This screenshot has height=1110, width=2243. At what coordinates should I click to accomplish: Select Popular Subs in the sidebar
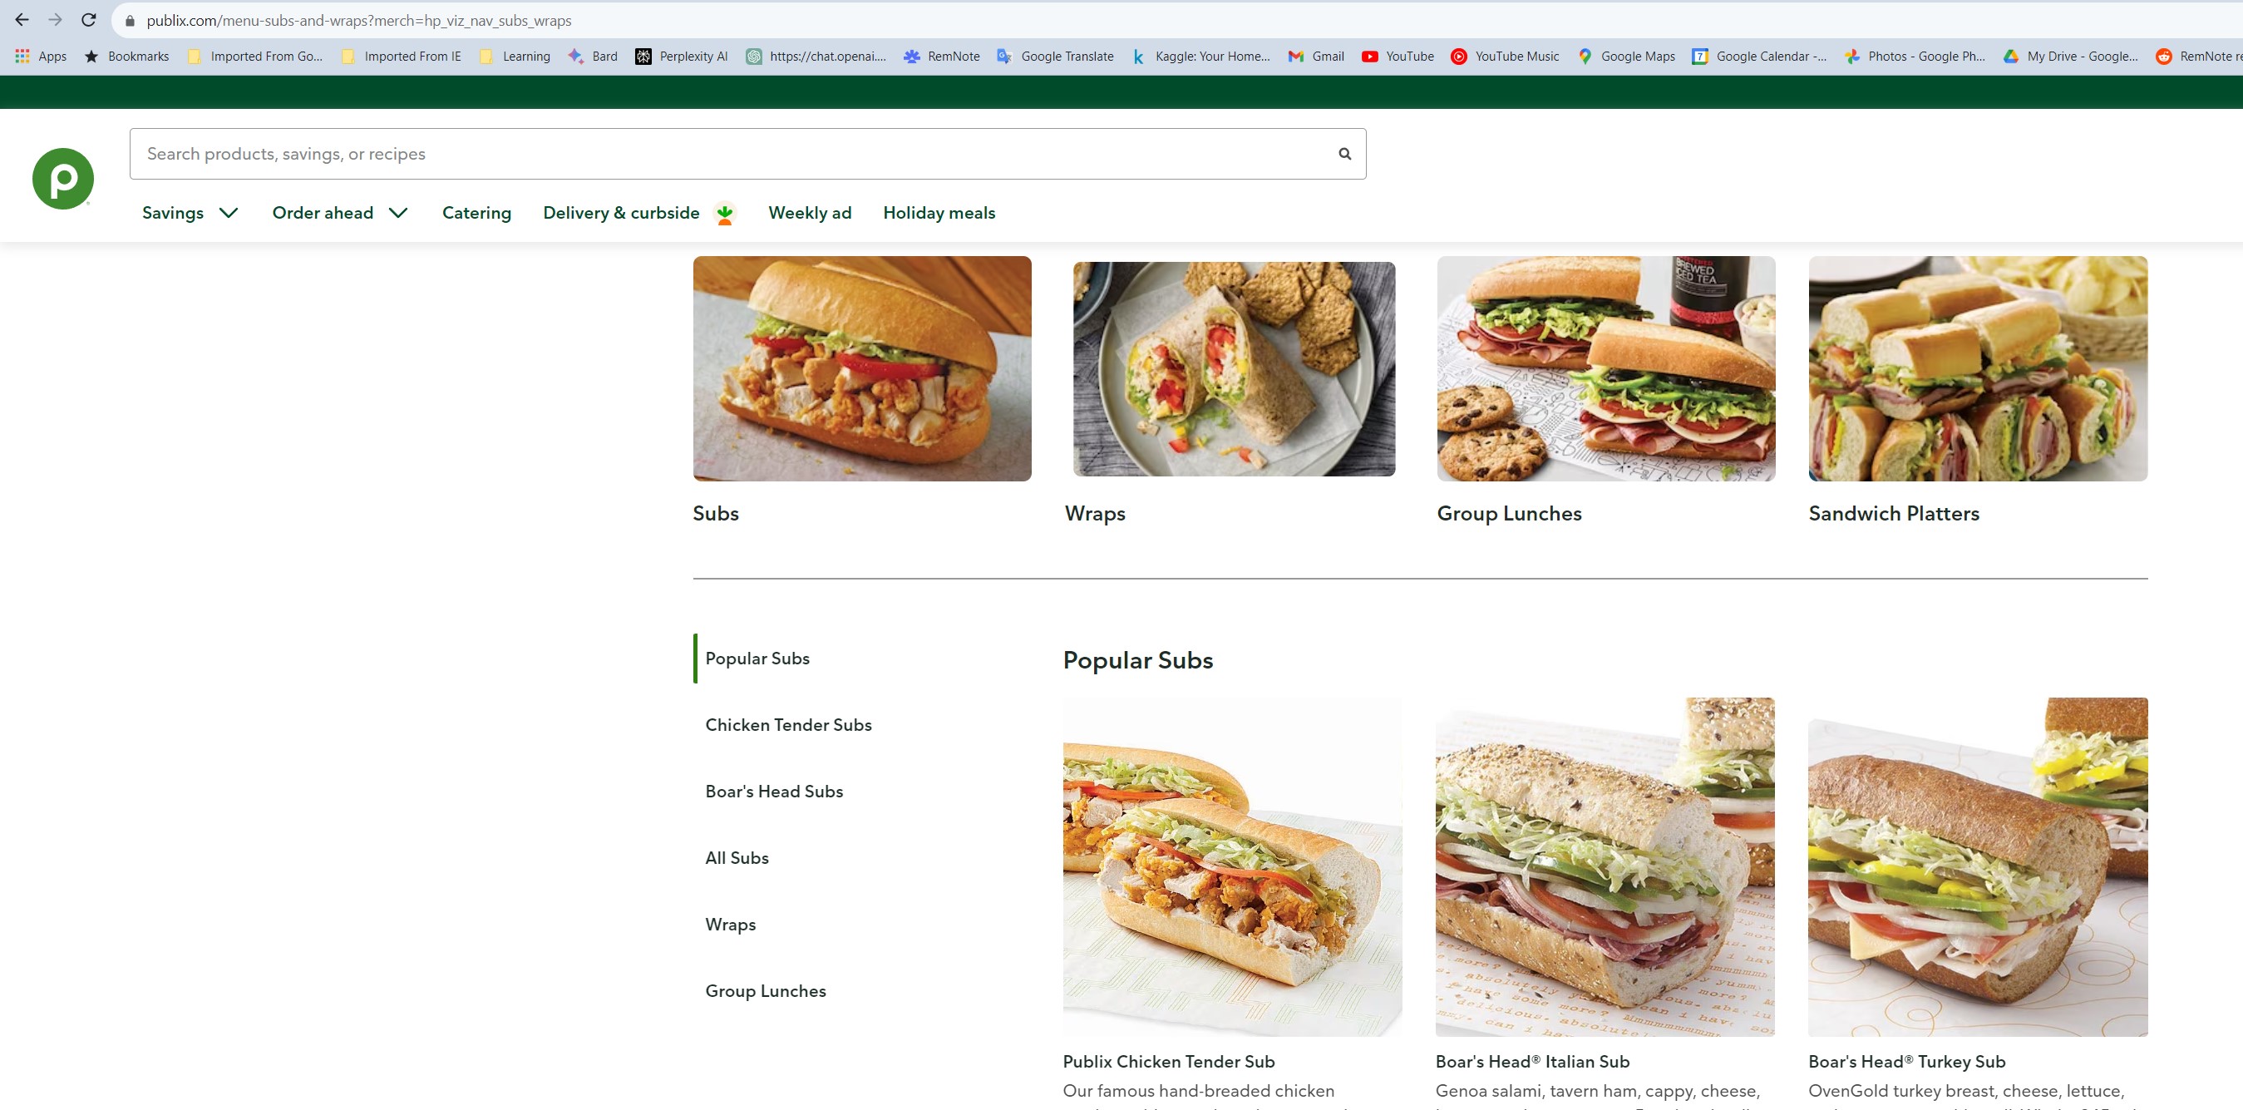pyautogui.click(x=757, y=659)
